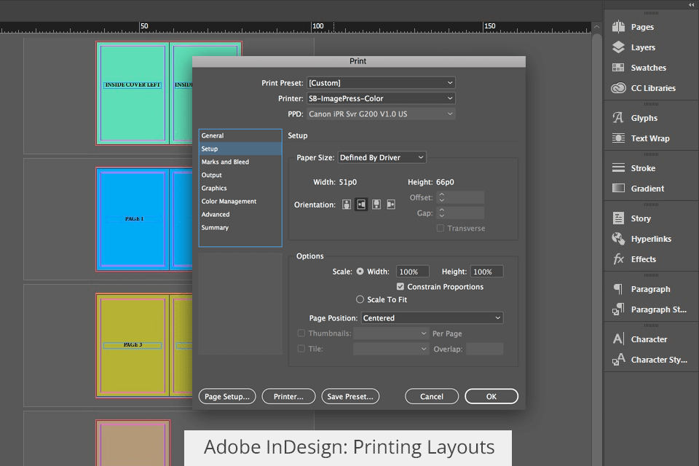Screen dimensions: 699x466
Task: Switch to the Graphics section
Action: 240,188
